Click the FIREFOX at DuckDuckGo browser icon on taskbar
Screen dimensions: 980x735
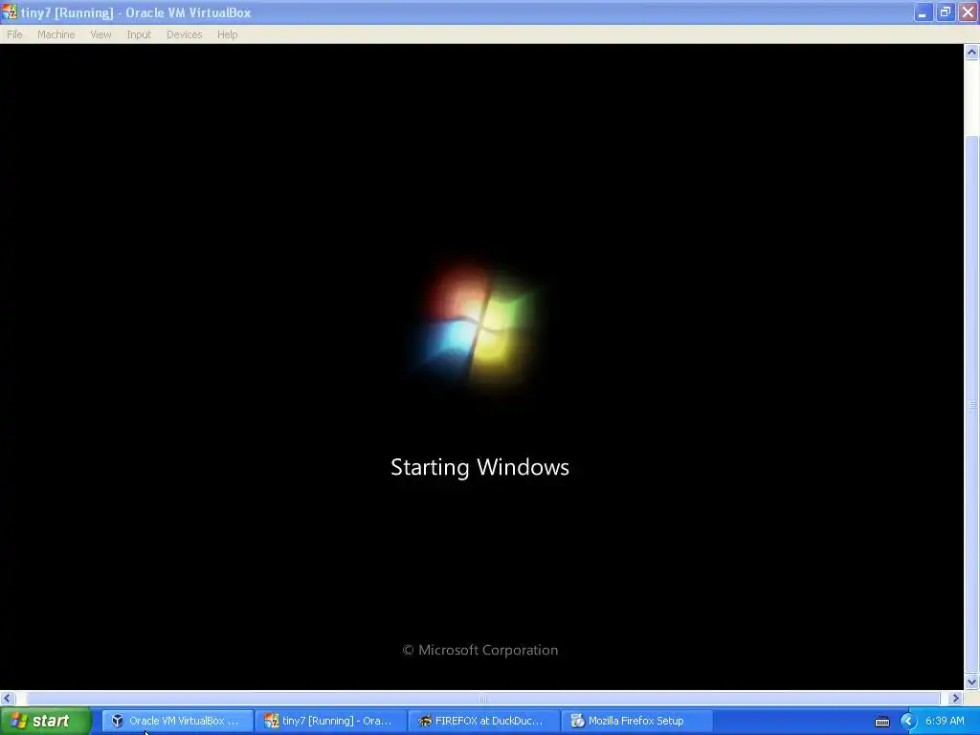tap(425, 721)
